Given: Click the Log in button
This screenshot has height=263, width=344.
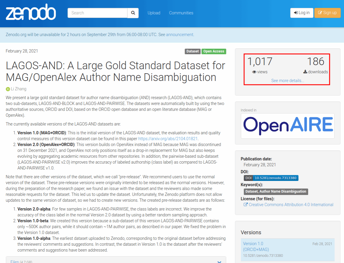Looking at the screenshot, I should [302, 13].
